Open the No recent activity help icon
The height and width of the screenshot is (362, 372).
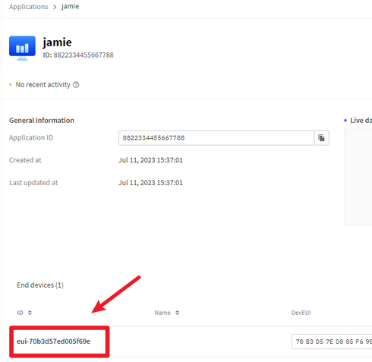pyautogui.click(x=76, y=85)
